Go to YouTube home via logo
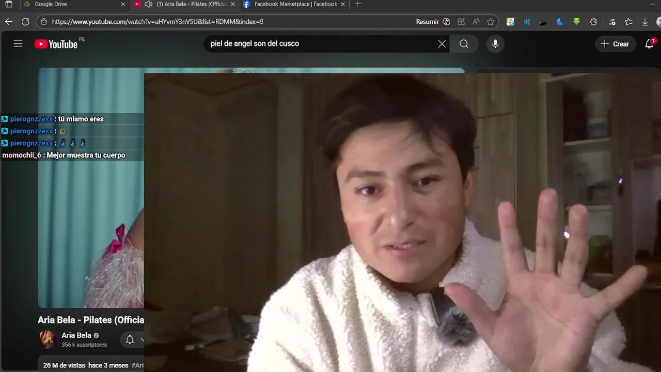 56,44
